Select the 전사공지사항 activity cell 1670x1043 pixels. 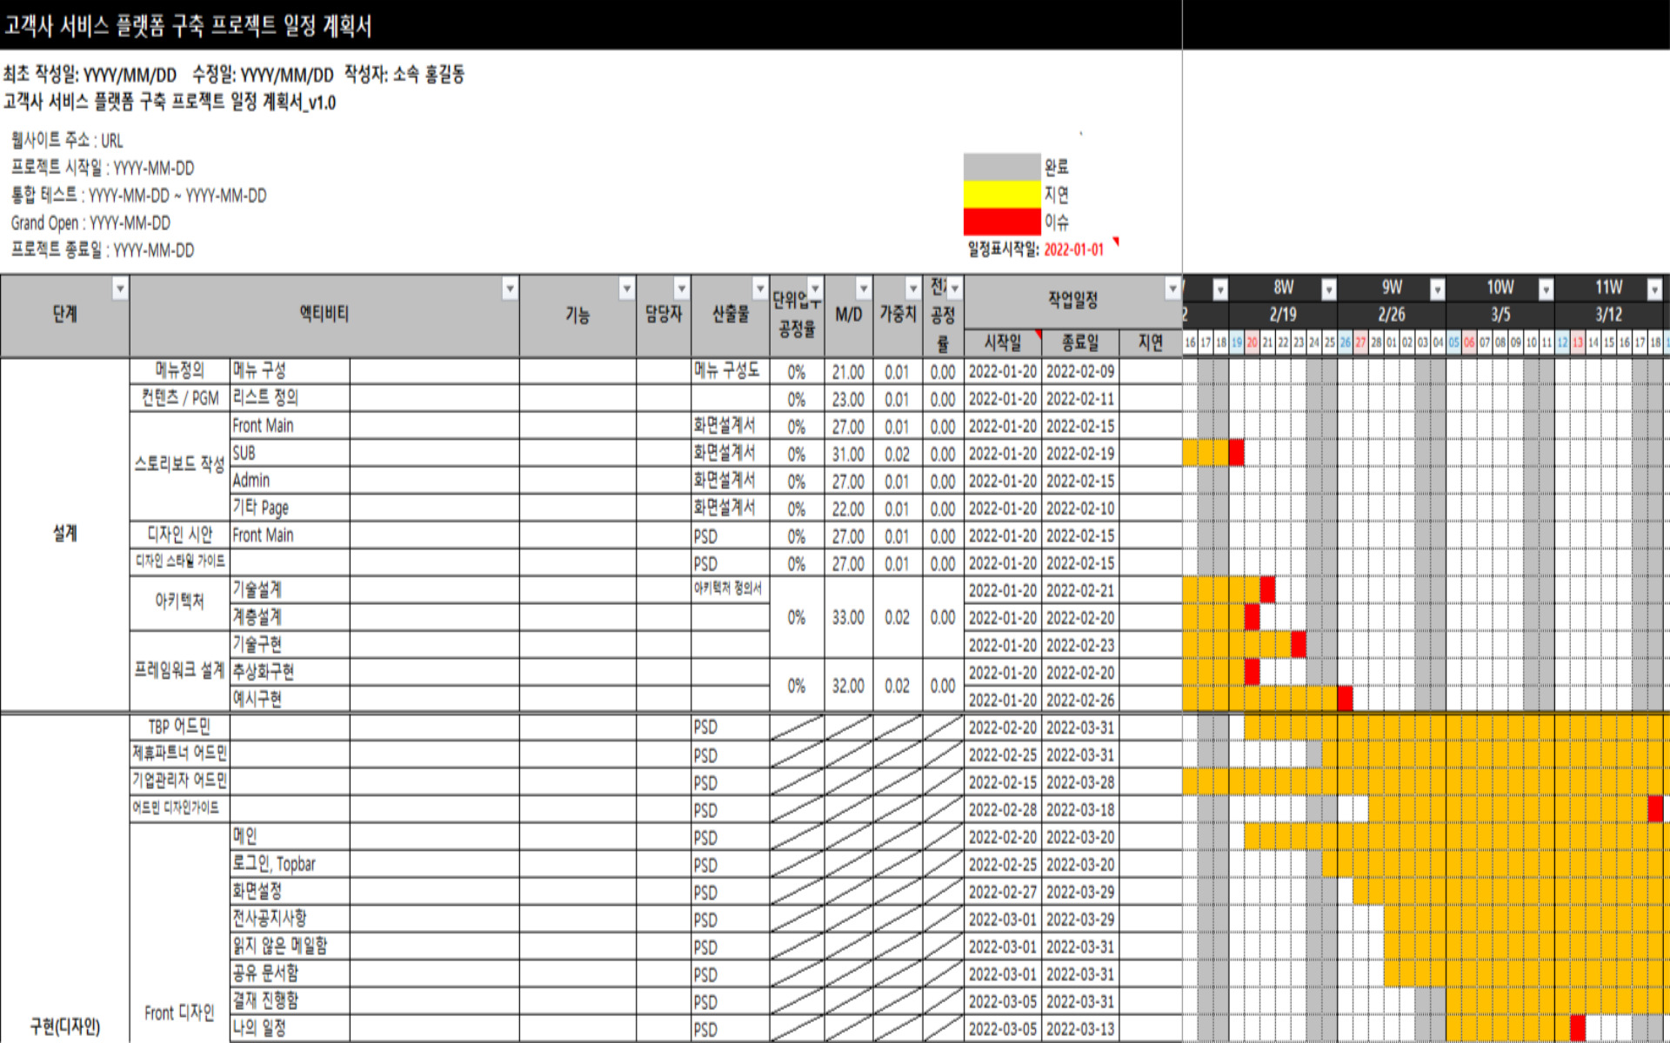(x=290, y=919)
